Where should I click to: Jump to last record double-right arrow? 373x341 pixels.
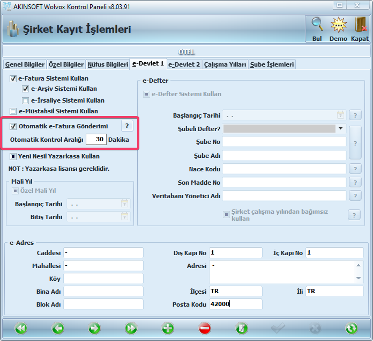click(x=131, y=329)
